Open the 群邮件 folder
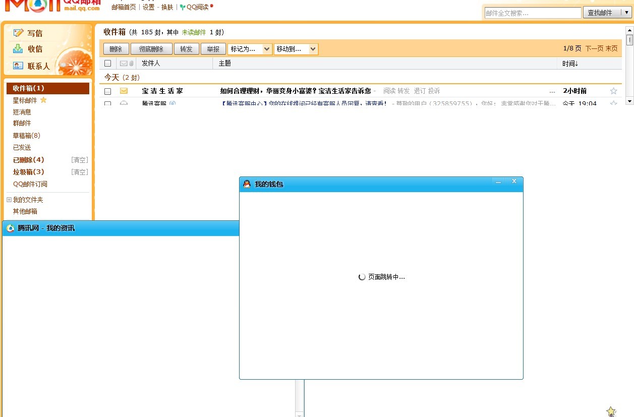The height and width of the screenshot is (417, 634). tap(22, 123)
